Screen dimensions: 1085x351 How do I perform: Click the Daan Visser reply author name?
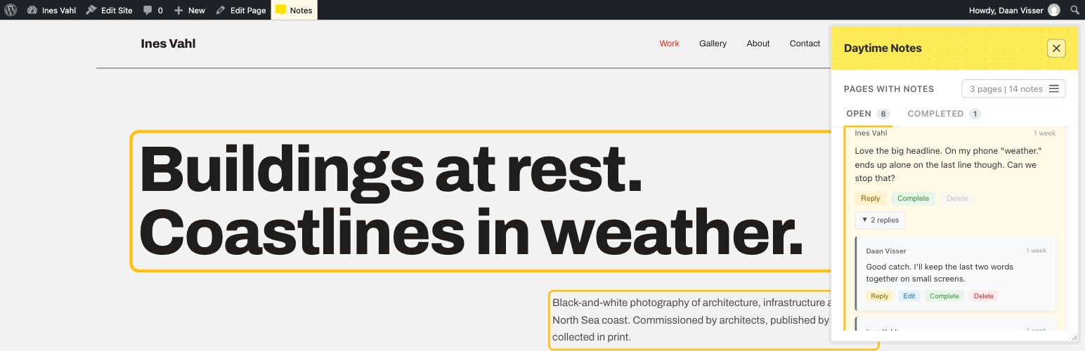coord(886,251)
